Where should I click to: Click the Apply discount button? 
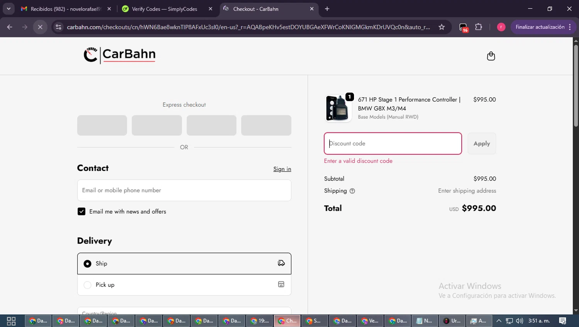pos(482,144)
